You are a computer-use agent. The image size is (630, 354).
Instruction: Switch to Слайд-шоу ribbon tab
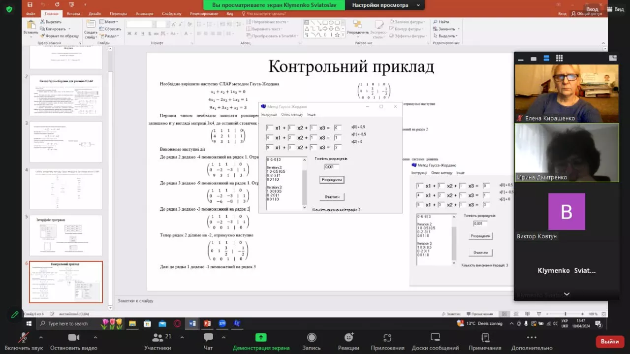171,14
